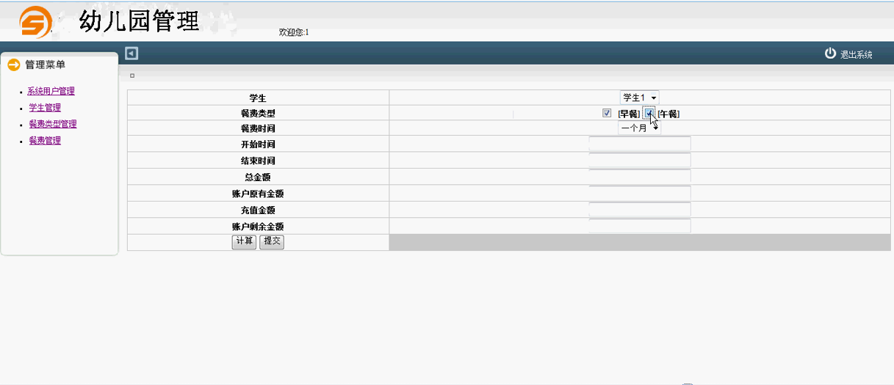This screenshot has height=385, width=894.
Task: Collapse sidebar with the square arrow icon
Action: (131, 53)
